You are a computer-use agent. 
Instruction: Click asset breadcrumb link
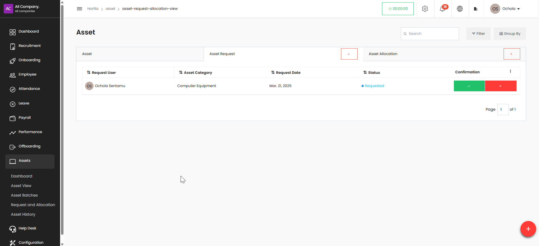110,9
